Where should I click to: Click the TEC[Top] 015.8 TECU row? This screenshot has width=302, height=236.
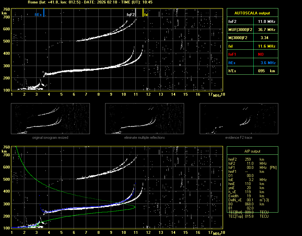click(248, 216)
